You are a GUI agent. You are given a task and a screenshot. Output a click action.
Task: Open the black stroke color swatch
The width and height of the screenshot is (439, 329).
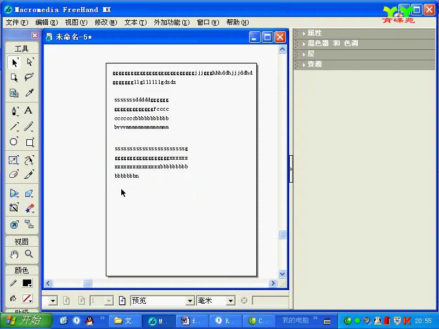click(27, 283)
